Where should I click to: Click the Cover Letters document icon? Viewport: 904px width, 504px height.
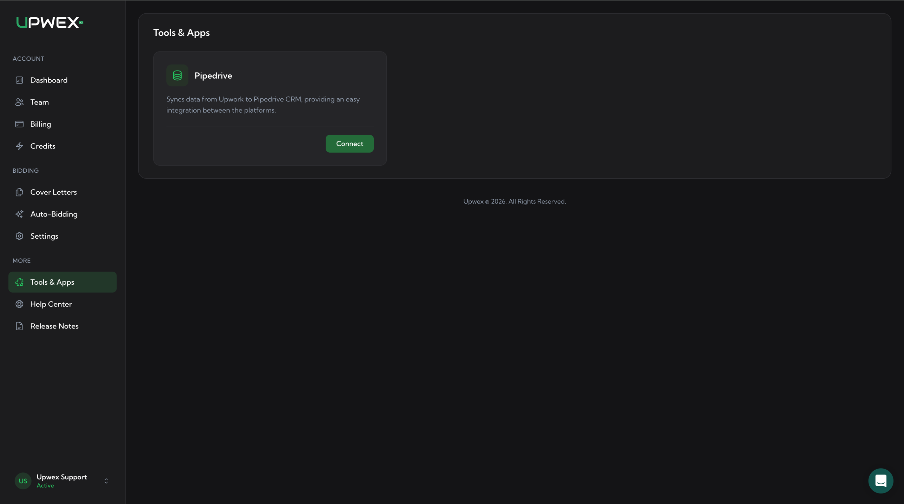click(19, 192)
